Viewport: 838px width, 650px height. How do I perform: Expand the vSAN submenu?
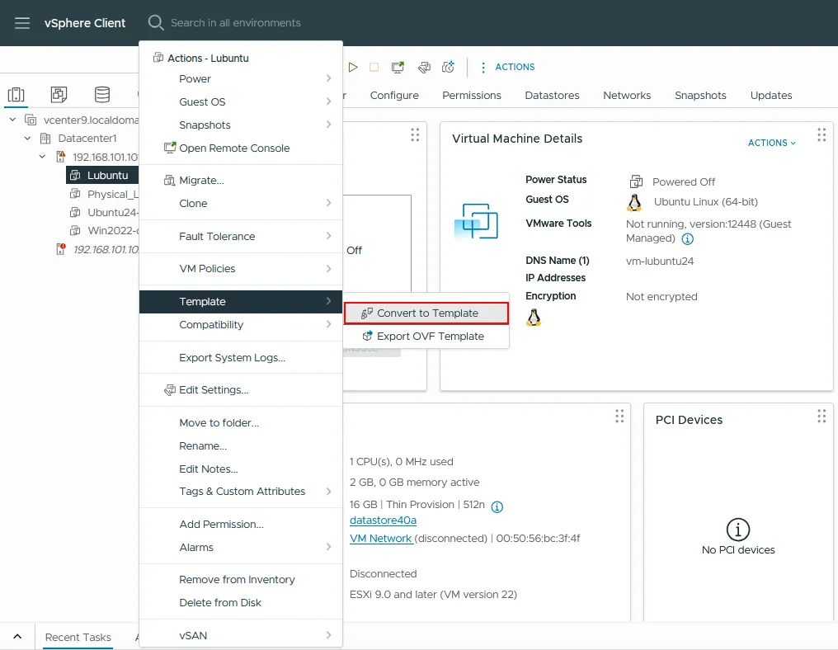coord(241,636)
